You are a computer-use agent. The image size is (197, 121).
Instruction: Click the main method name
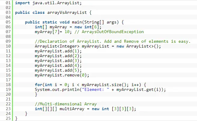(77, 22)
